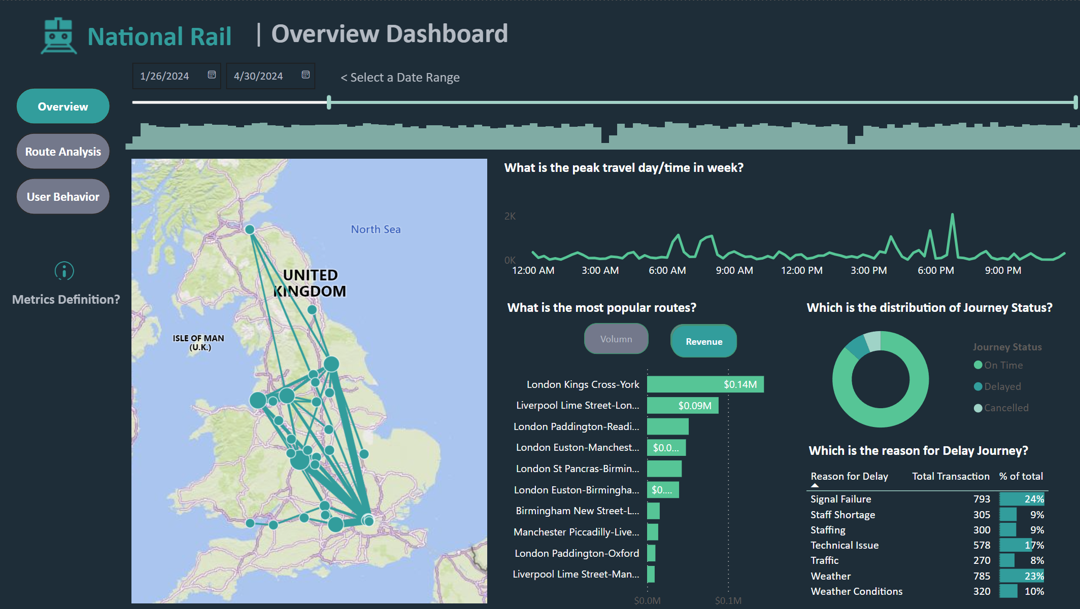Sort by % of total column header
This screenshot has width=1080, height=609.
tap(1021, 476)
